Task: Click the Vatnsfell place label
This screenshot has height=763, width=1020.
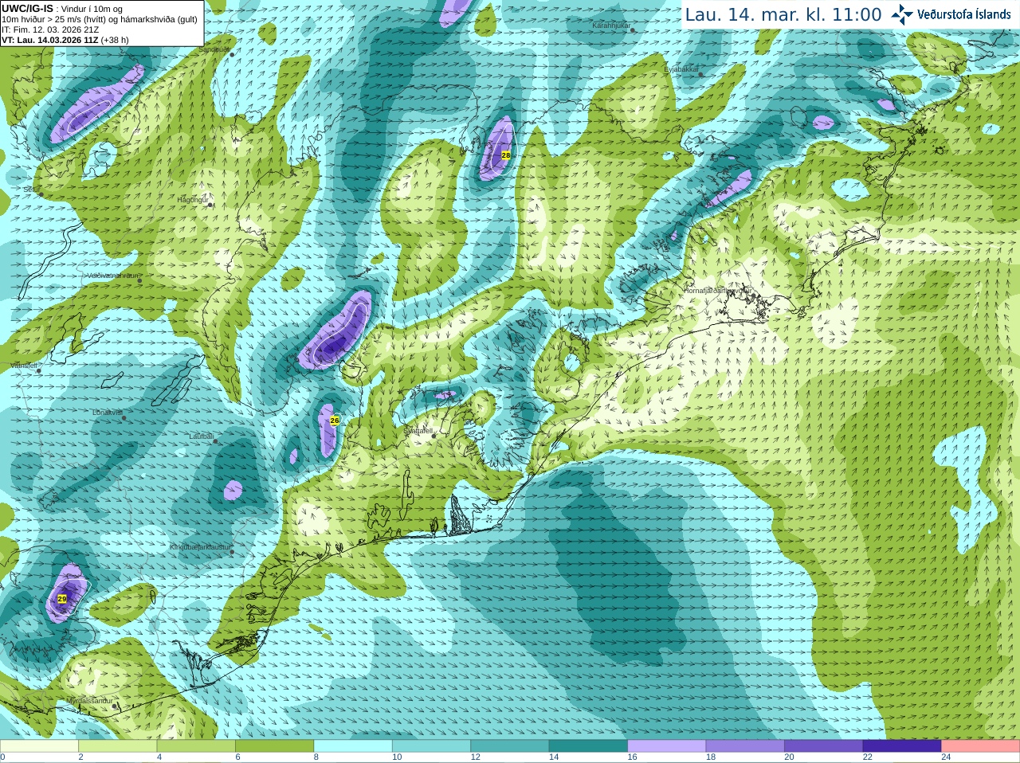Action: (x=24, y=365)
